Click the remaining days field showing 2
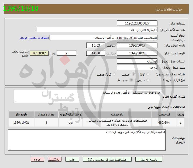 [67, 53]
